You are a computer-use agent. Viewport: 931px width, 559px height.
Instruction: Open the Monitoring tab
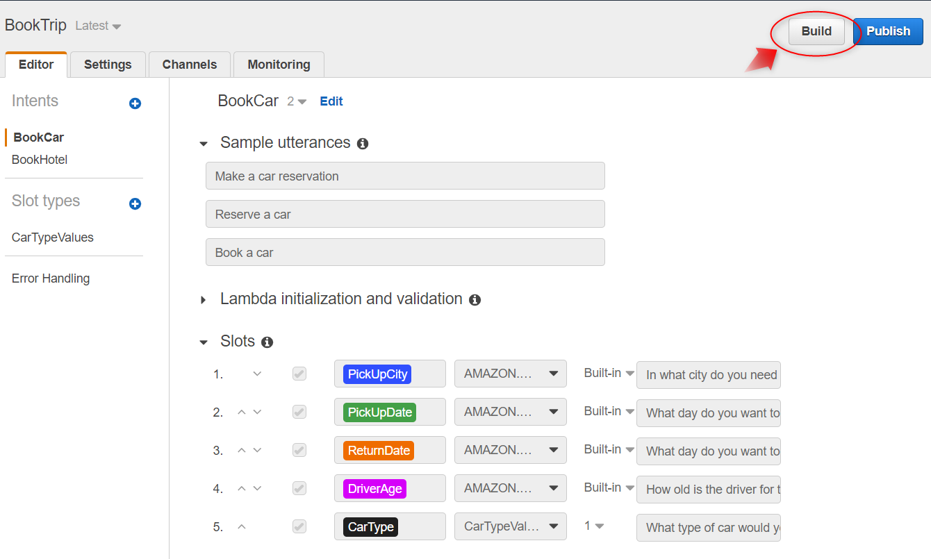point(279,65)
